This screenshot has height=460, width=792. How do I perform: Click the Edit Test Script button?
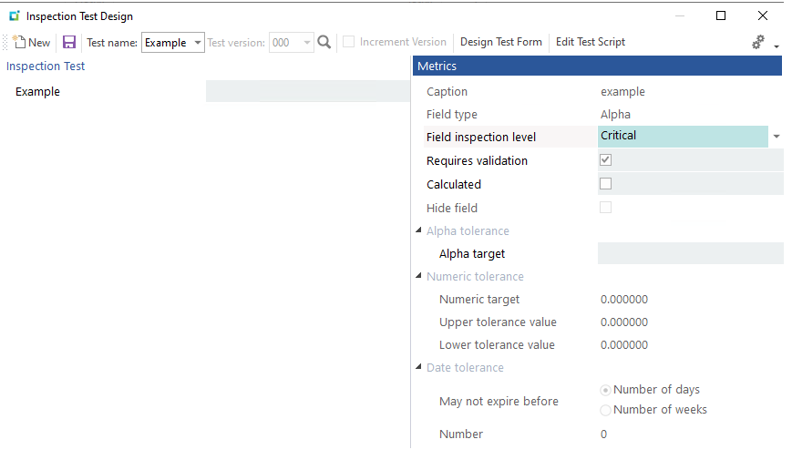click(x=591, y=42)
